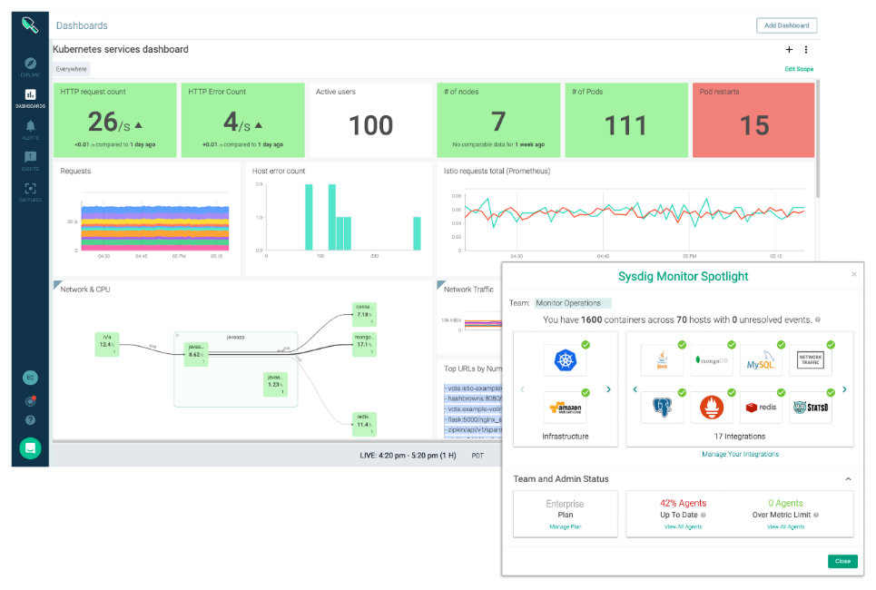Click the Edit Scope link
876x590 pixels.
[799, 69]
